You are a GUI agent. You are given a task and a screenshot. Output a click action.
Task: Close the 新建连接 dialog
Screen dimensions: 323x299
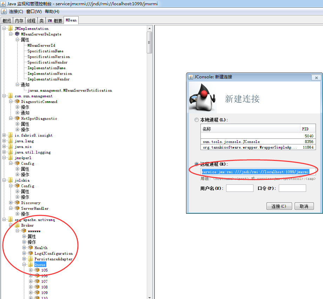click(316, 78)
